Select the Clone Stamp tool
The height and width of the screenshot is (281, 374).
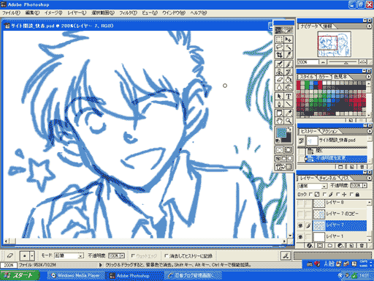pos(279,72)
